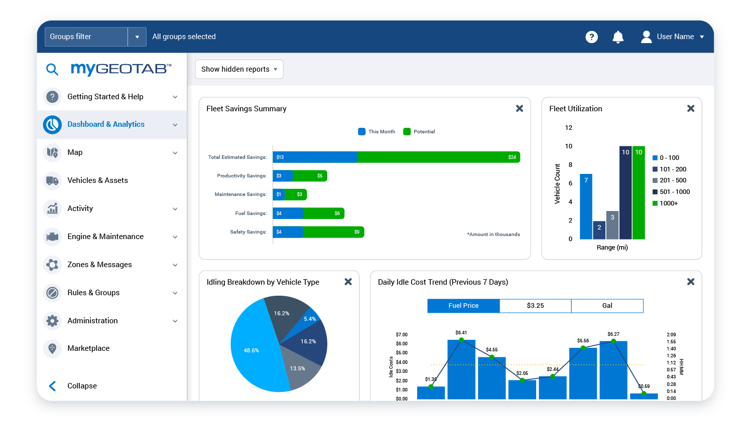751x422 pixels.
Task: Open the Rules & Groups menu
Action: coord(93,293)
